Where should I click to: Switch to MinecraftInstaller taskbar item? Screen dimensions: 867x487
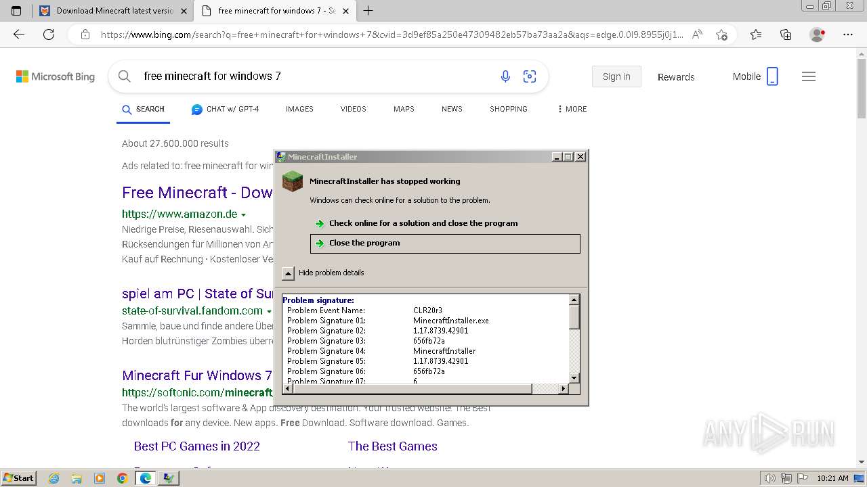point(168,478)
